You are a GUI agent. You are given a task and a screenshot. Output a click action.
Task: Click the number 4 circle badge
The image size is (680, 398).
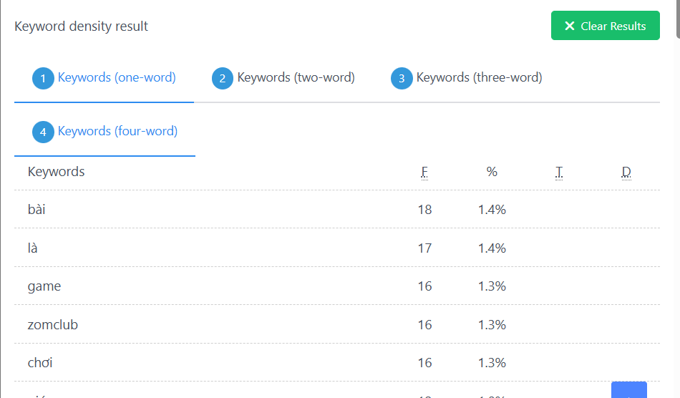coord(43,132)
